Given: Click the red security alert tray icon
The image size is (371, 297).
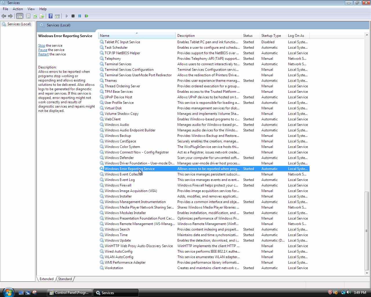Looking at the screenshot, I should pyautogui.click(x=330, y=292).
